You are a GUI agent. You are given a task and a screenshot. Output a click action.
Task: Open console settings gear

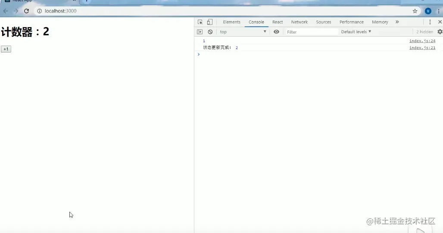[x=440, y=31]
